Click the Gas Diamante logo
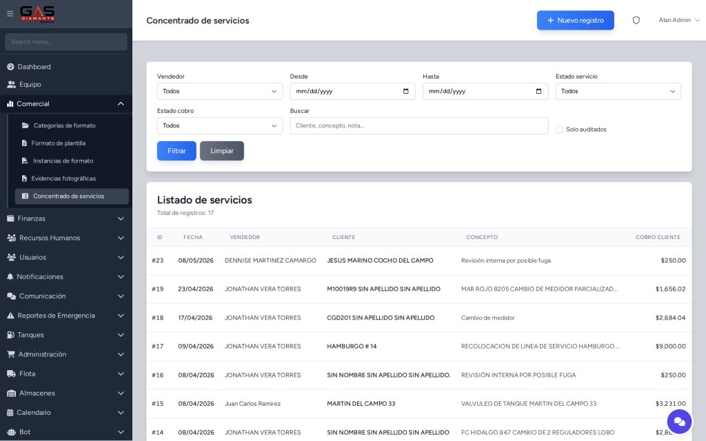The image size is (706, 441). click(x=37, y=14)
